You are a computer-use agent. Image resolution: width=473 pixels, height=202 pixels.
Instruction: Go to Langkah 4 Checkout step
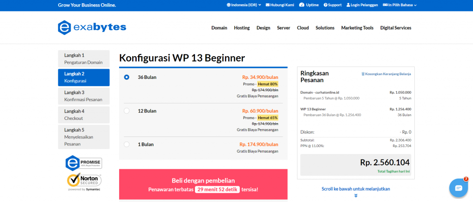(84, 115)
